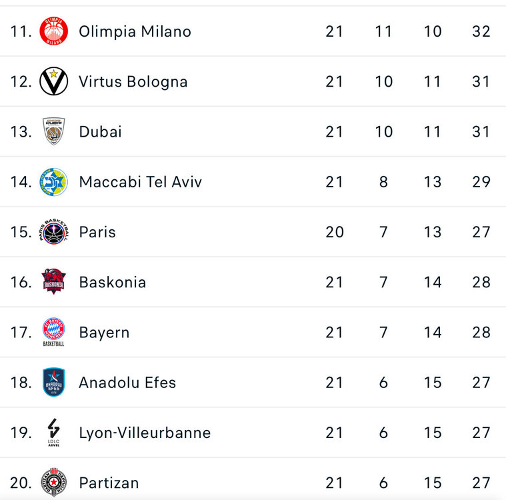Click the Olimpia Milano team logo
This screenshot has height=500, width=506.
point(53,31)
